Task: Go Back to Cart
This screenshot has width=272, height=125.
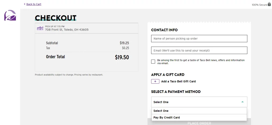Action: [34, 4]
